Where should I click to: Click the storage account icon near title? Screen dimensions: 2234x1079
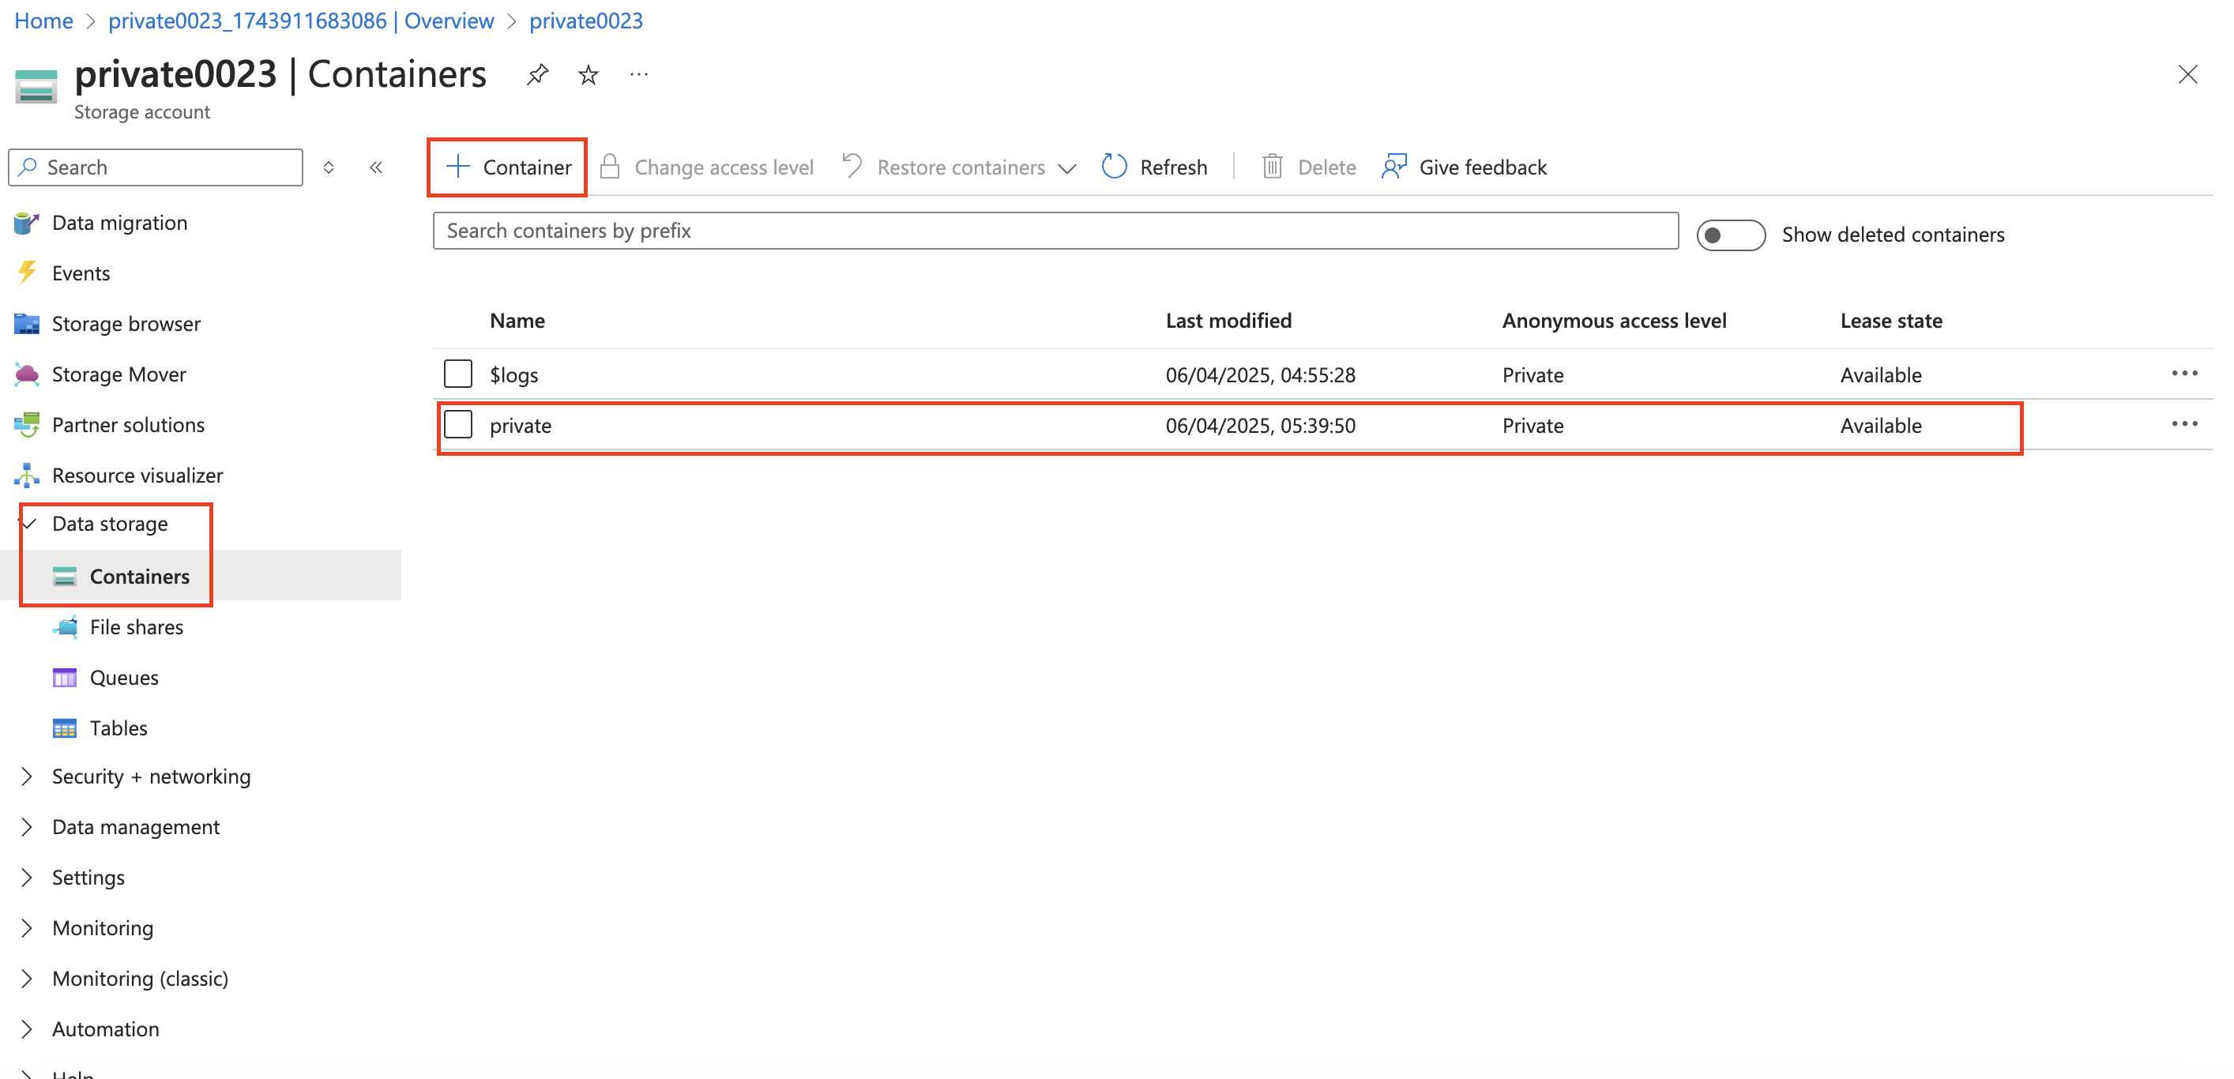[x=36, y=87]
